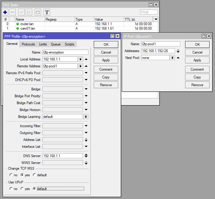
Task: Expand the Bridge Horizon field
Action: (x=86, y=110)
